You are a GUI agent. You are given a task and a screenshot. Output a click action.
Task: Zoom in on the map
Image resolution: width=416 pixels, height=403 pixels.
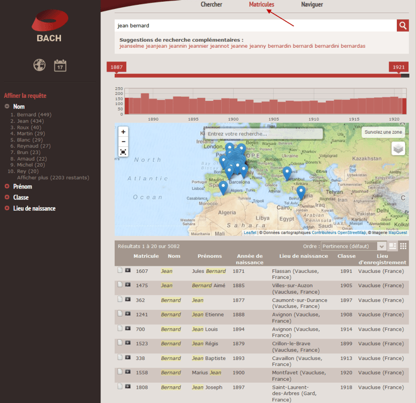(123, 131)
